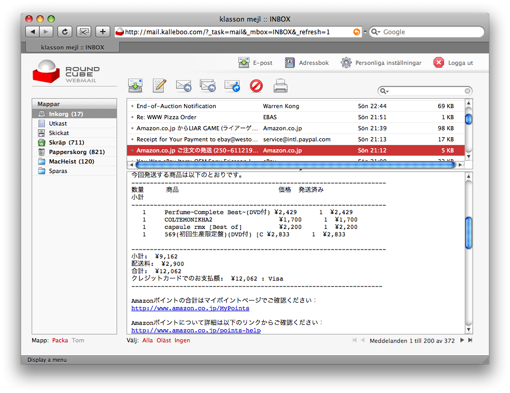Open the amazon.co.jp/MyPoints link
The image size is (510, 393).
point(190,308)
